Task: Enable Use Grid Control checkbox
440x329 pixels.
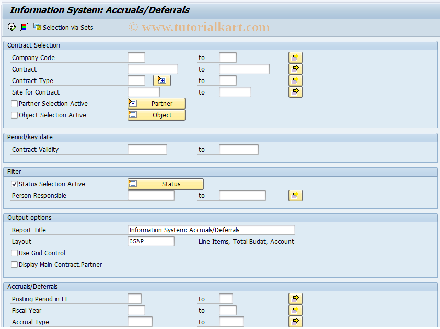Action: tap(14, 253)
